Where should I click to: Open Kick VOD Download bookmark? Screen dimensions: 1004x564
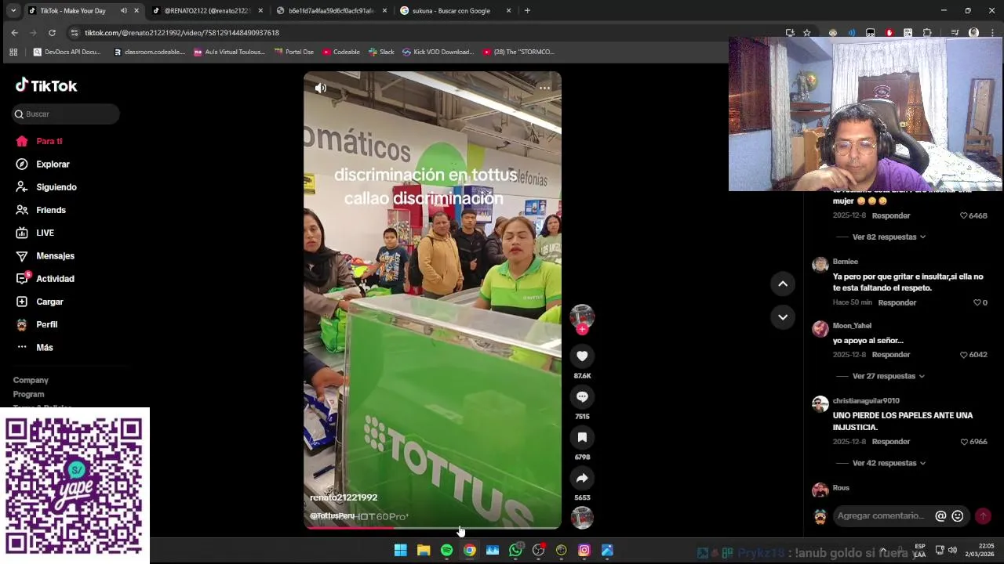[x=438, y=52]
